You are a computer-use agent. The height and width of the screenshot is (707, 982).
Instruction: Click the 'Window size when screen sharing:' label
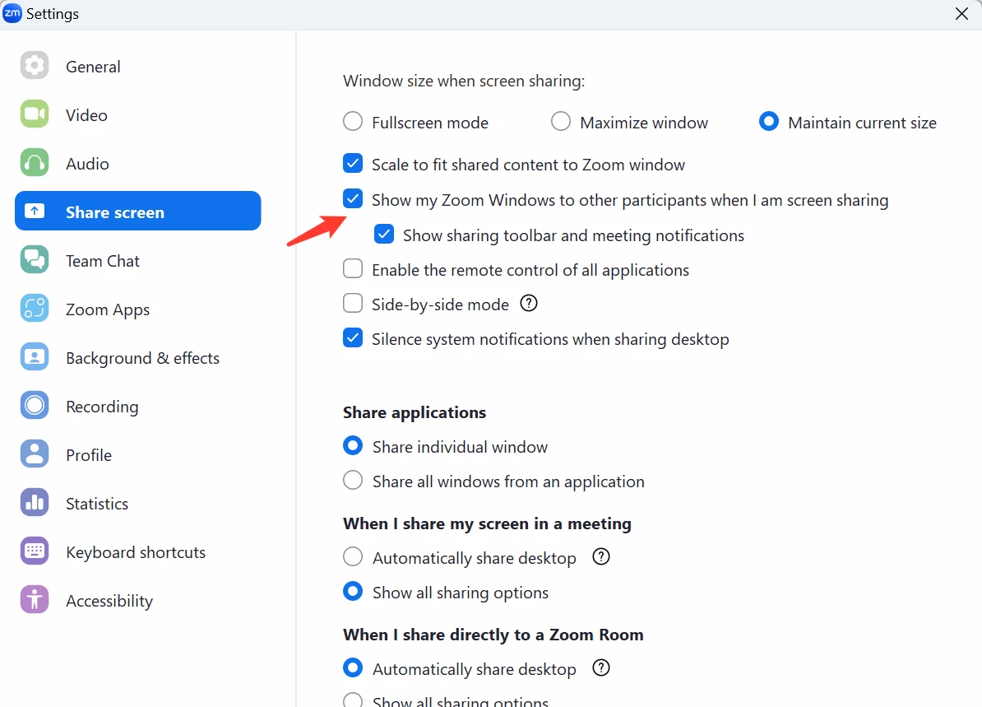pyautogui.click(x=464, y=81)
